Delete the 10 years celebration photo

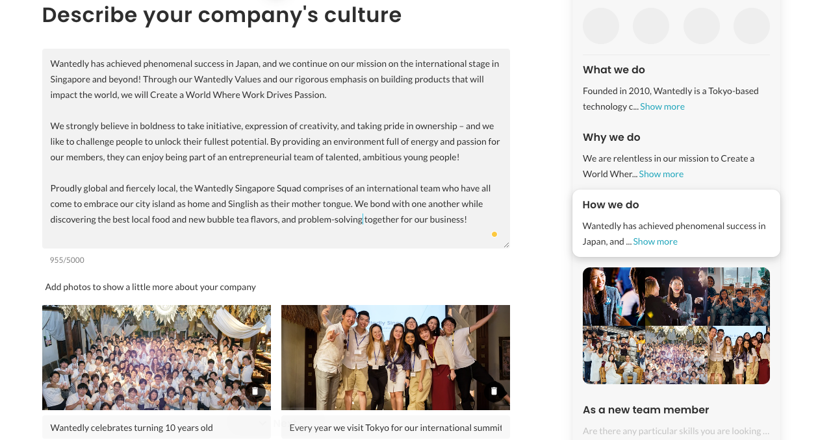(x=255, y=391)
